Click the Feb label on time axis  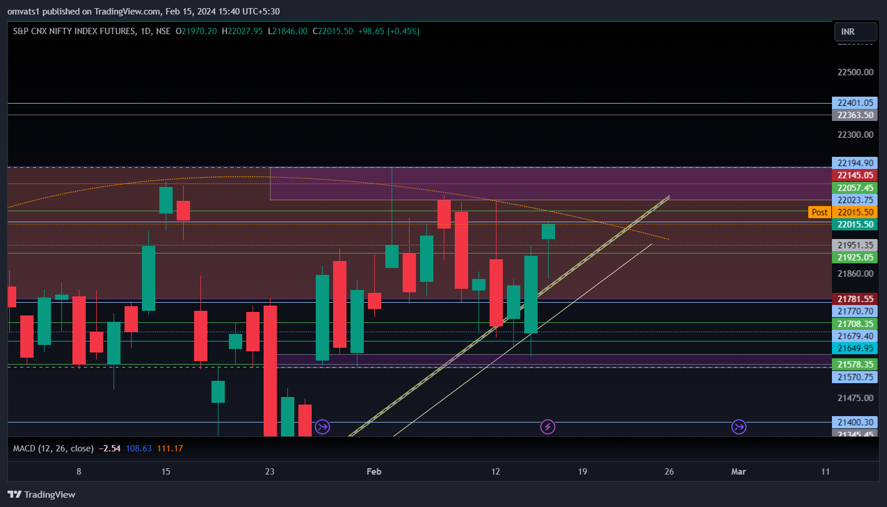(x=374, y=472)
